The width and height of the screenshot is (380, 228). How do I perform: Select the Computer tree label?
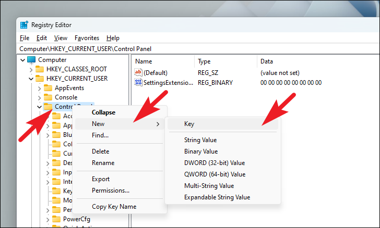(52, 60)
